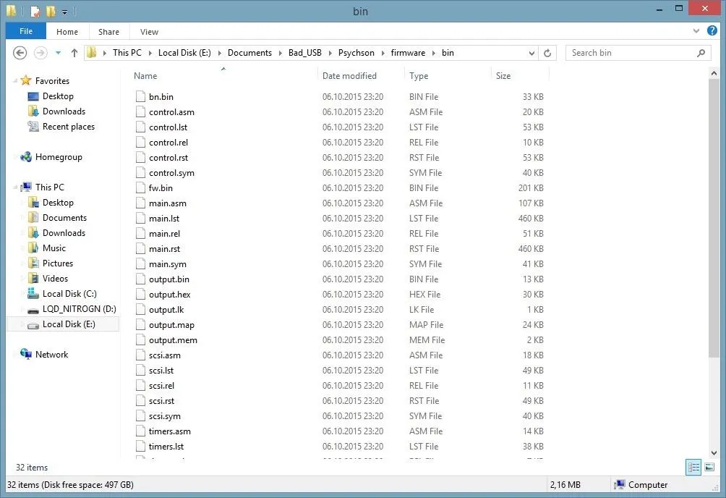Open the Help question mark icon
This screenshot has width=726, height=498.
click(x=712, y=30)
